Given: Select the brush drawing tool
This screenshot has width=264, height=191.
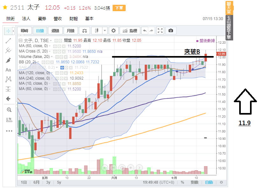Looking at the screenshot, I should point(8,60).
